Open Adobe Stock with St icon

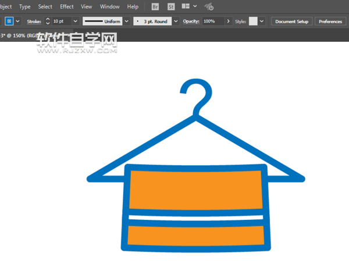171,6
